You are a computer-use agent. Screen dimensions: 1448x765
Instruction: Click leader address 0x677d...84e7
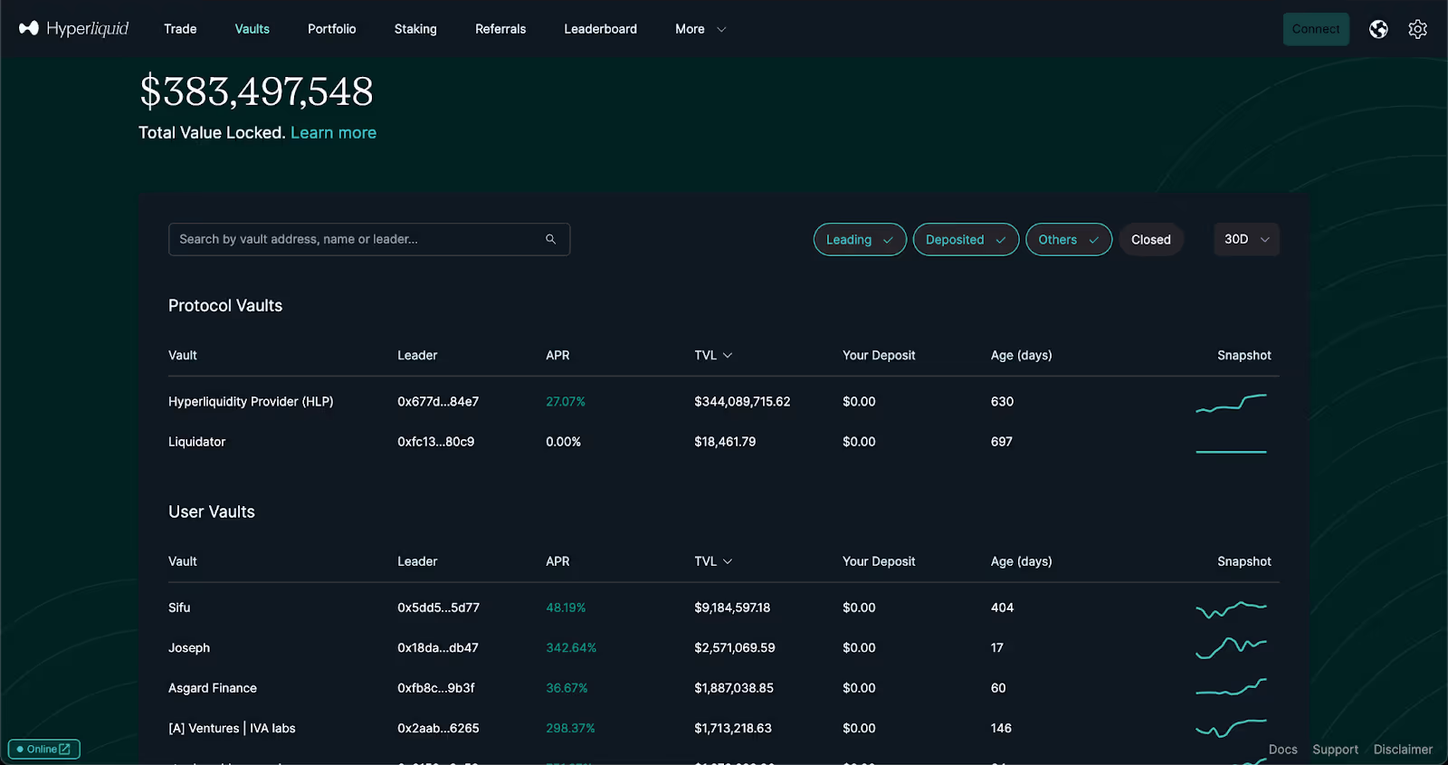(x=438, y=401)
